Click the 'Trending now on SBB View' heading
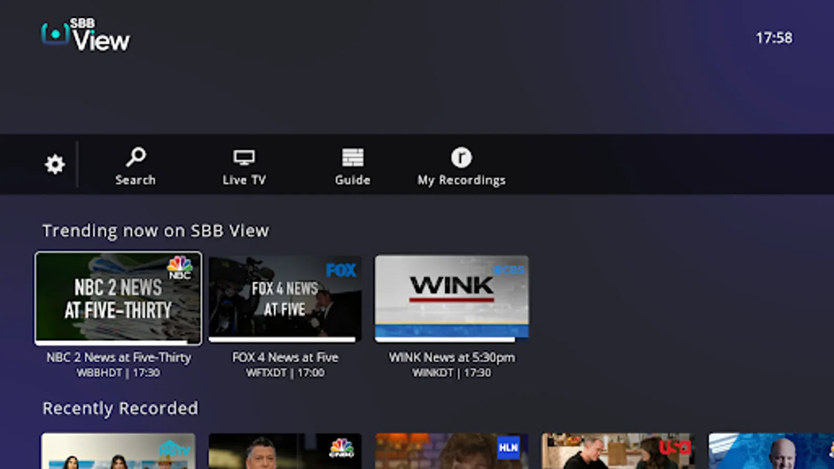This screenshot has width=834, height=469. point(156,231)
